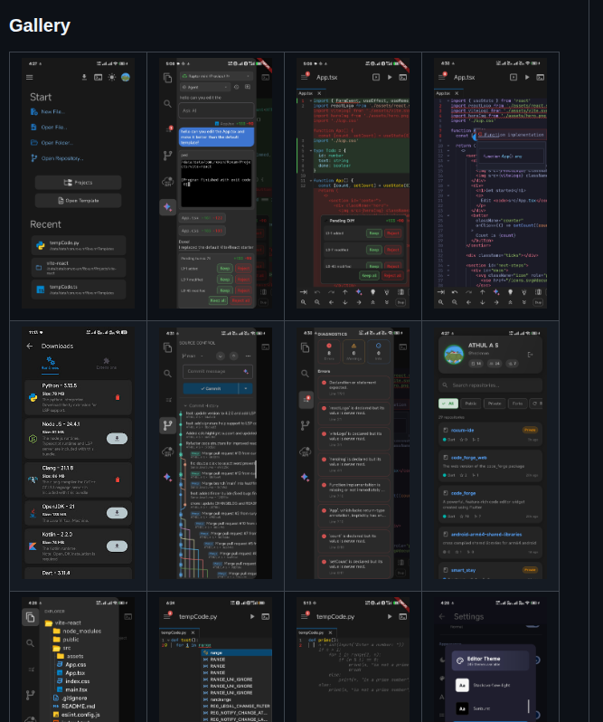Click the lightbulb icon in the Pending Diff screenshot toolbar
Screen dimensions: 603x722
click(373, 292)
